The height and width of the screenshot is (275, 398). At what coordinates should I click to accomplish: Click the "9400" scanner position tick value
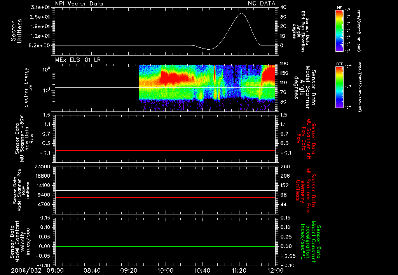click(44, 195)
